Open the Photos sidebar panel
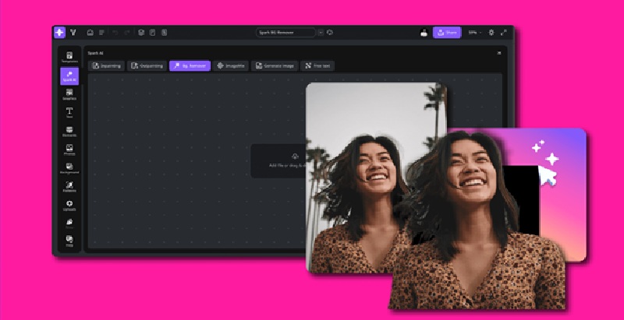This screenshot has width=624, height=320. [69, 149]
